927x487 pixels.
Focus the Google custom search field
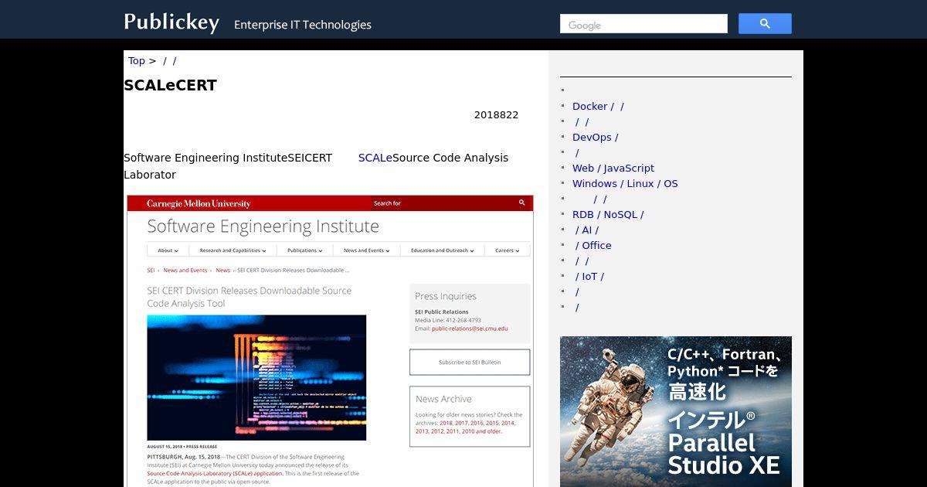643,24
